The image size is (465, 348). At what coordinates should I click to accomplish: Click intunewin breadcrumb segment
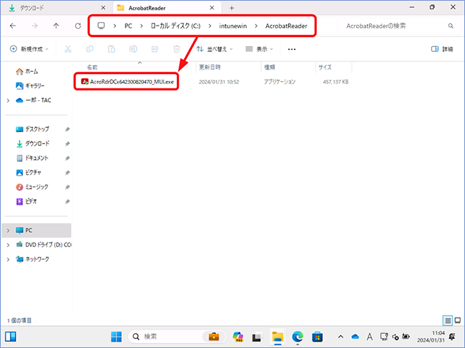point(233,26)
